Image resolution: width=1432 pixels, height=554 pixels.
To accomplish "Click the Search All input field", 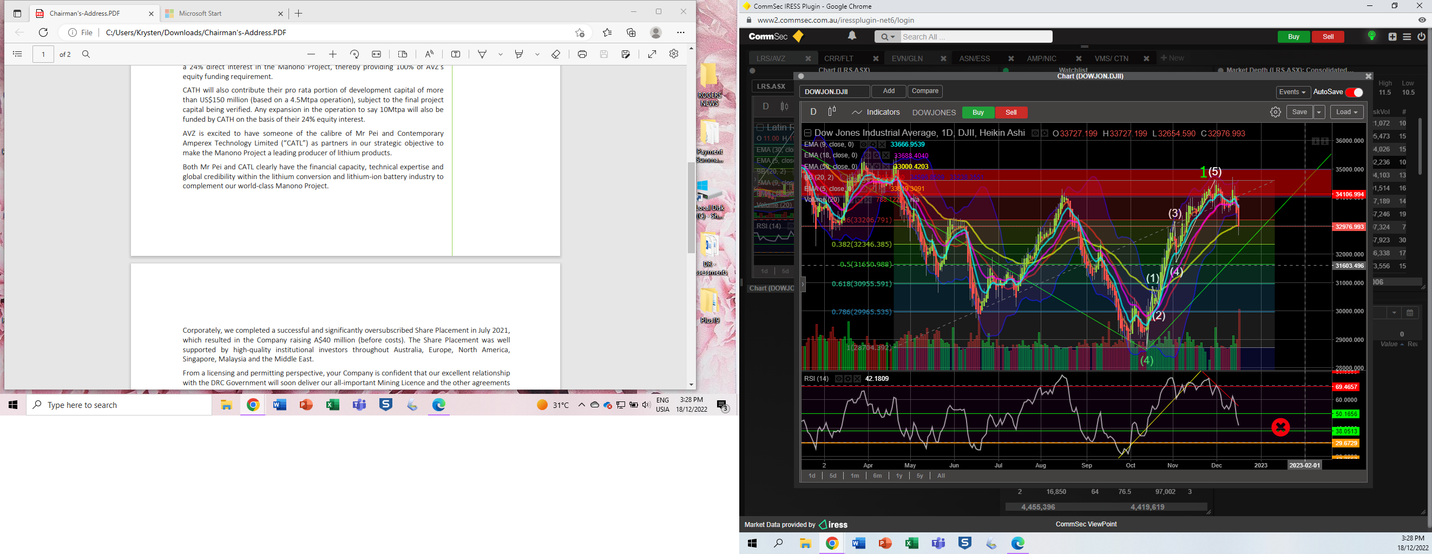I will [x=976, y=37].
